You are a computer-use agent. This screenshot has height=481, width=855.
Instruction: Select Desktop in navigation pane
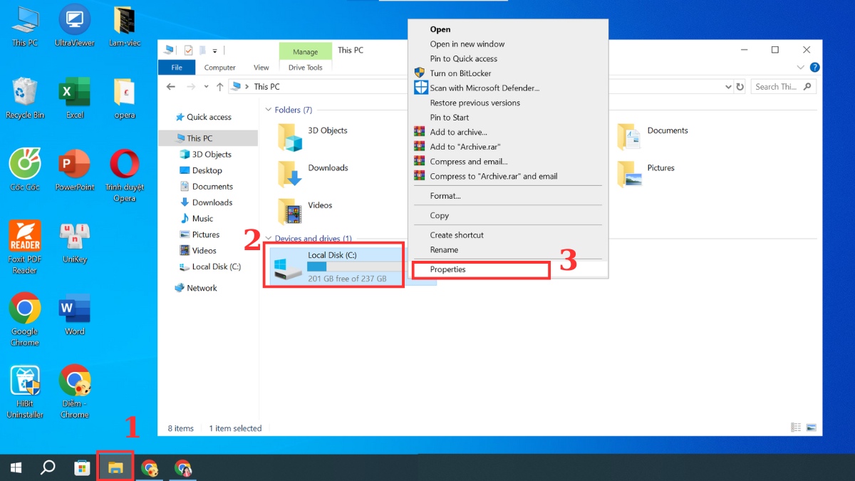201,170
